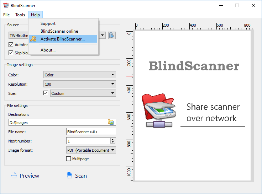Choose BlindScanner online menu entry

click(63, 31)
